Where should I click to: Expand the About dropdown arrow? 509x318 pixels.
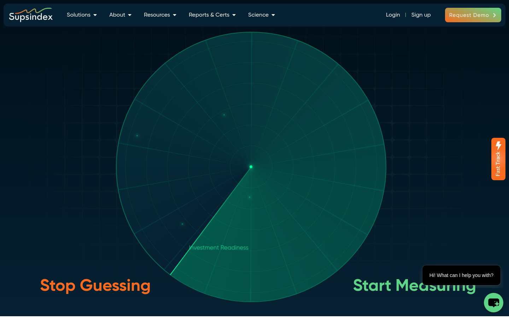(130, 15)
